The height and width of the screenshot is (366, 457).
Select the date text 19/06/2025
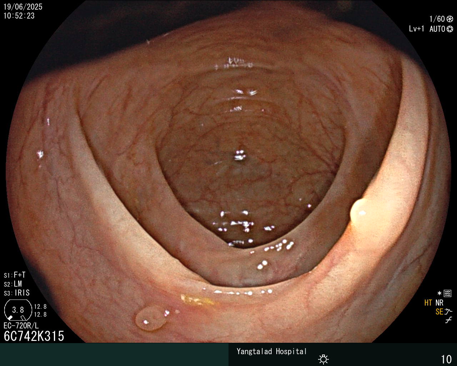(23, 7)
